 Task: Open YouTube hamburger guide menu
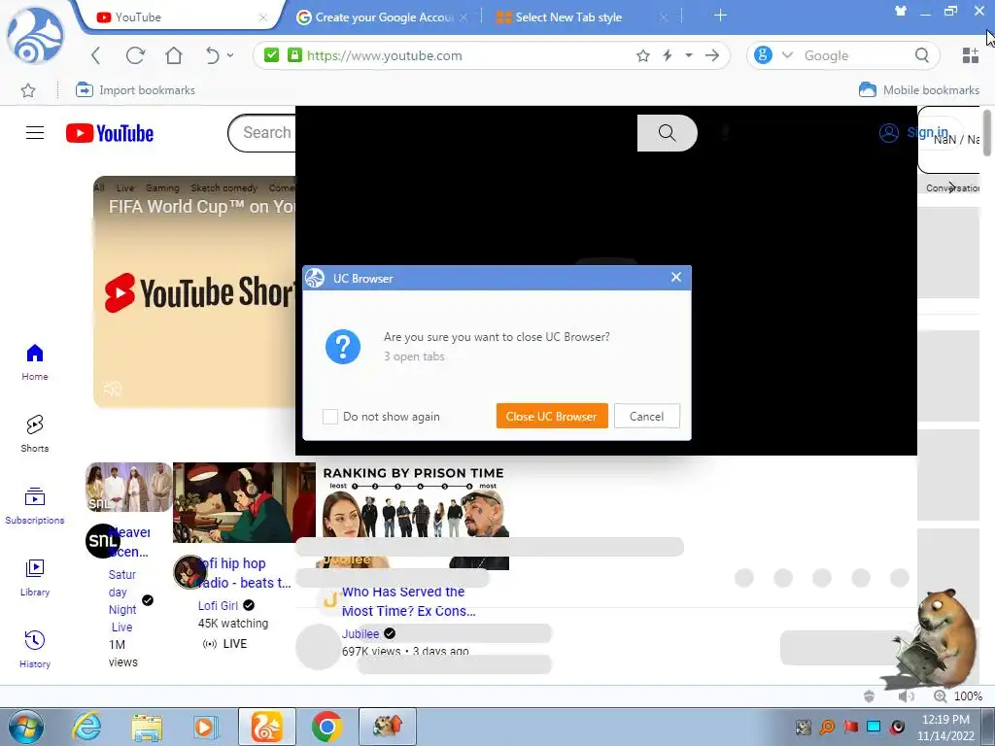tap(35, 132)
